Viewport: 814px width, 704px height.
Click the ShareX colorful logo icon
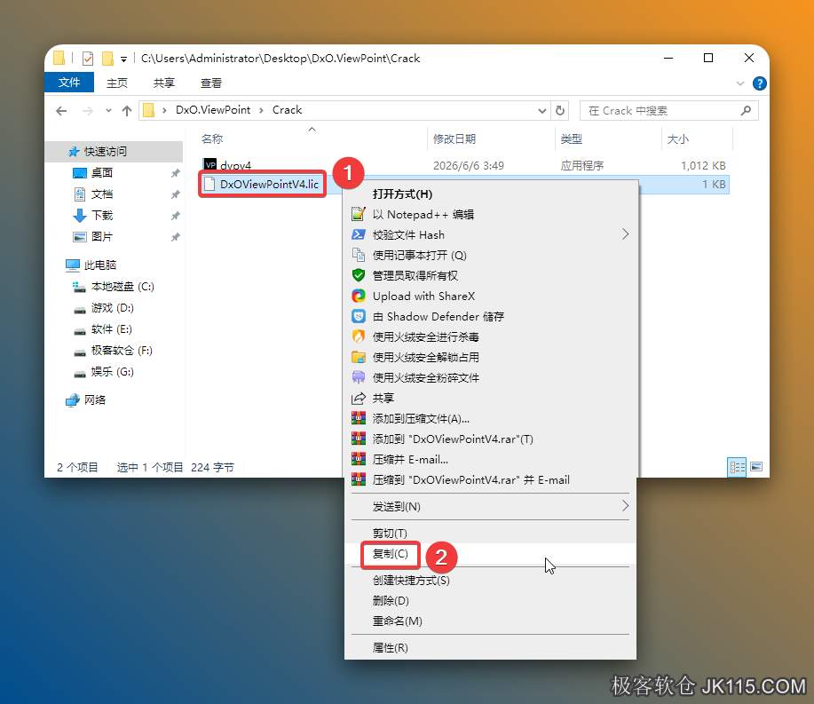tap(359, 296)
